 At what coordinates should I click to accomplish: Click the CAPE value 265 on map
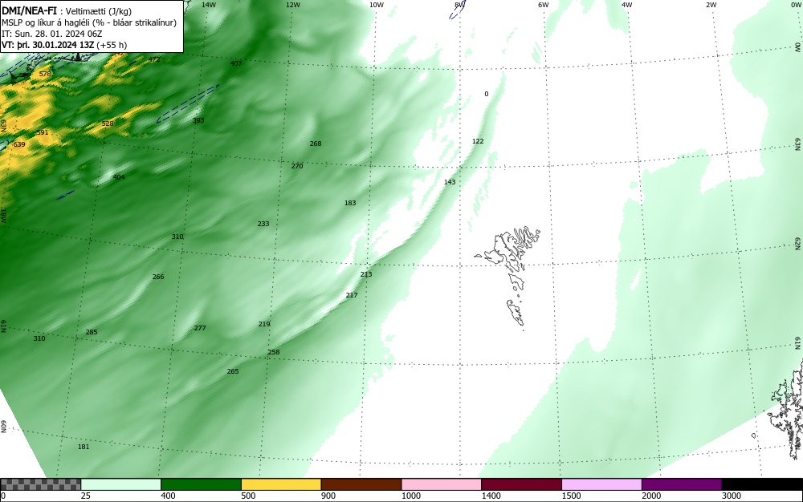pyautogui.click(x=233, y=371)
